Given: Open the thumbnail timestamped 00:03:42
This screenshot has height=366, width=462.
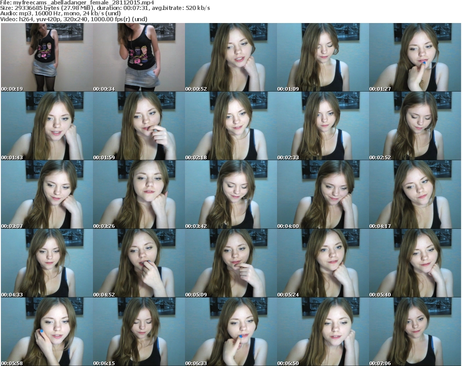Looking at the screenshot, I should click(x=231, y=195).
